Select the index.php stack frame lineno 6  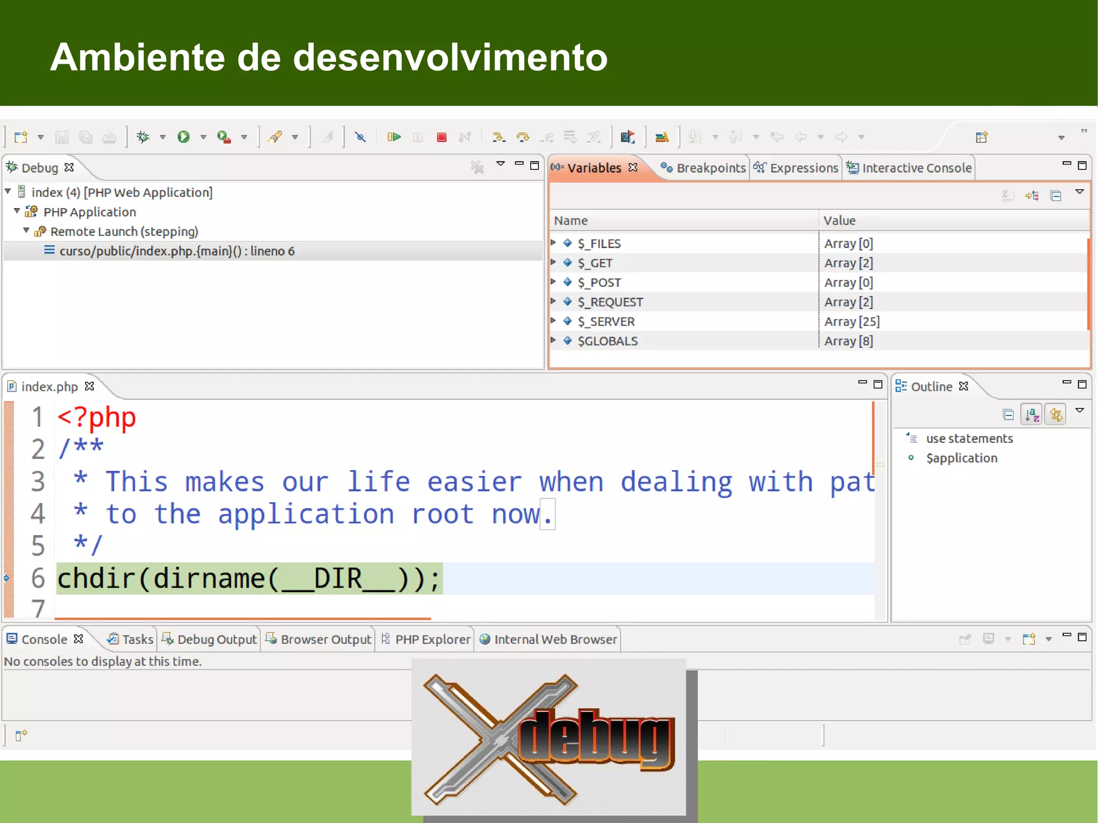coord(272,251)
